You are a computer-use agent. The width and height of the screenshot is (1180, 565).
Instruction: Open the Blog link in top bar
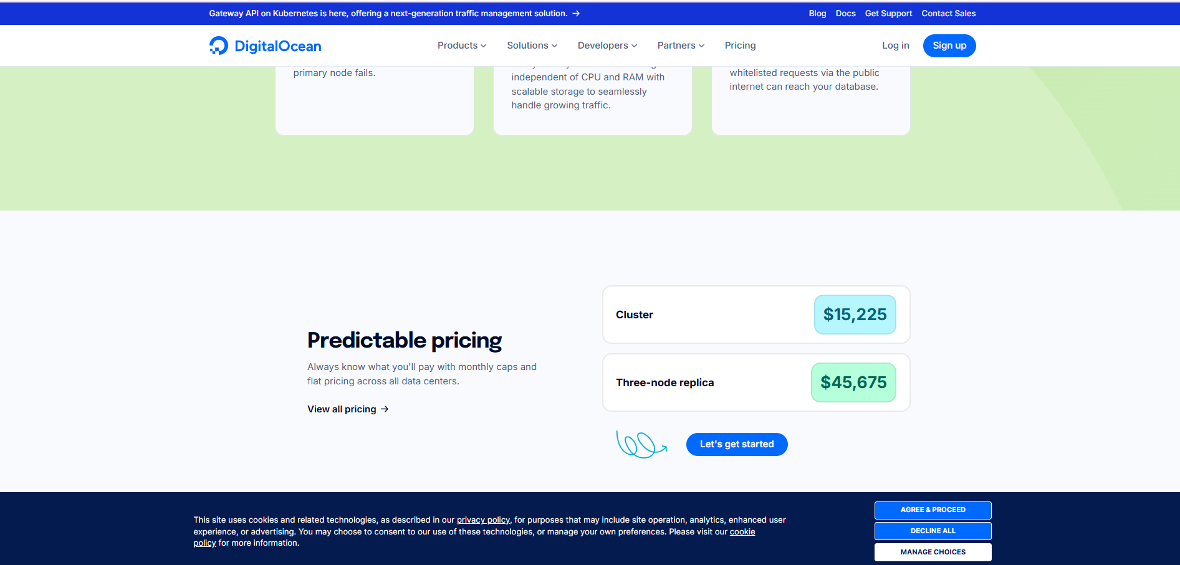tap(817, 13)
